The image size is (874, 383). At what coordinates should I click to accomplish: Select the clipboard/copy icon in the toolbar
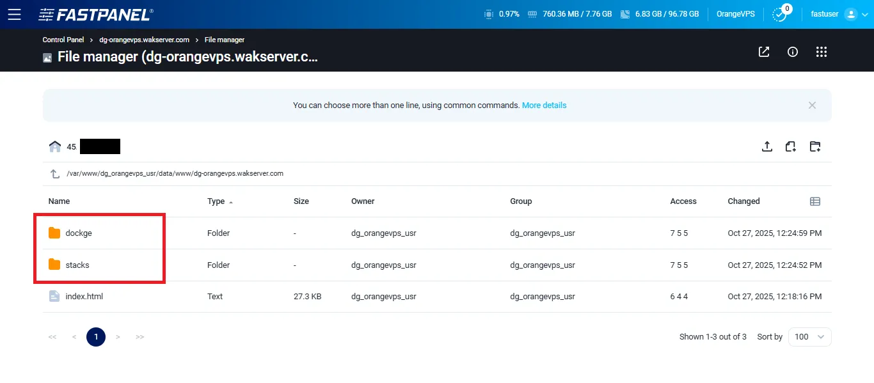coord(791,146)
